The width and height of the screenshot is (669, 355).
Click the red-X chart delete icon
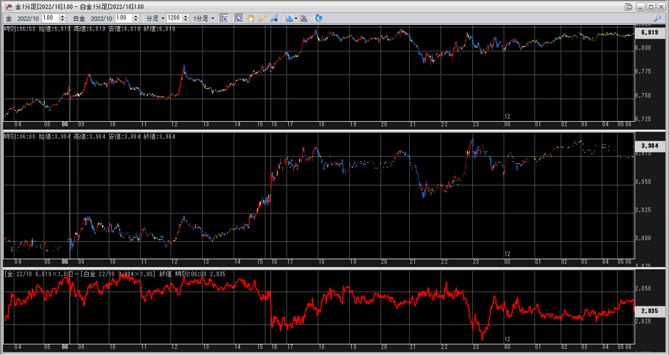click(x=304, y=18)
